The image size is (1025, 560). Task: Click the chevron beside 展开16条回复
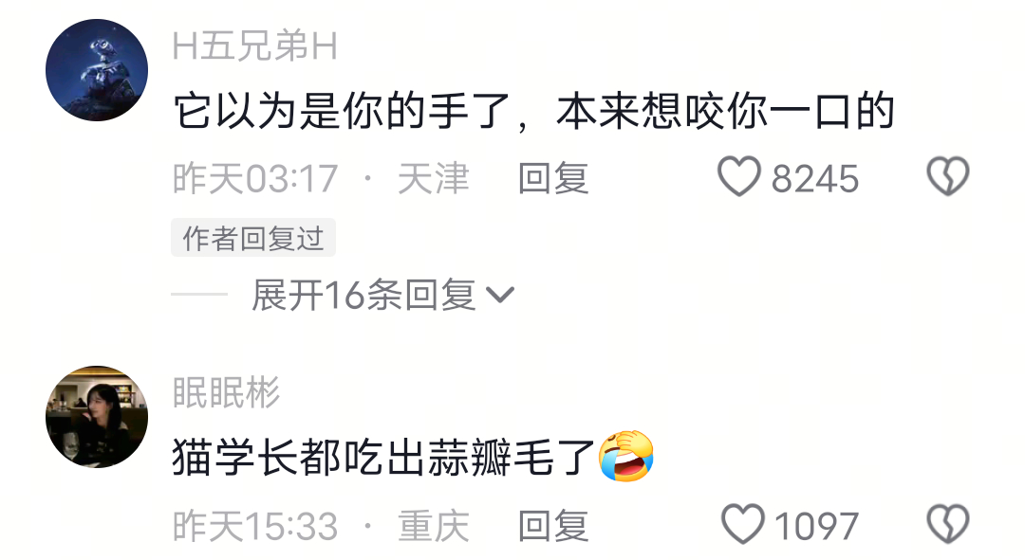(501, 295)
